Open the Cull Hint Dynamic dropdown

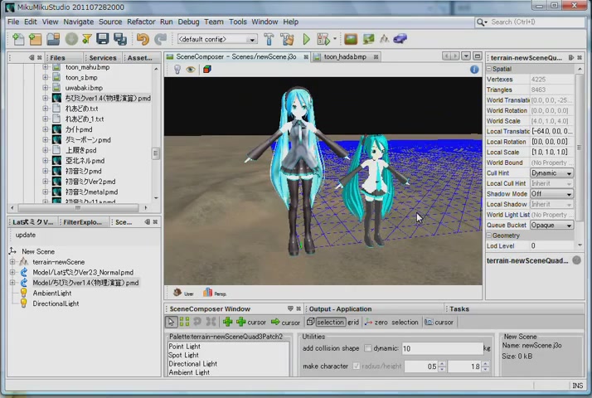click(x=551, y=173)
